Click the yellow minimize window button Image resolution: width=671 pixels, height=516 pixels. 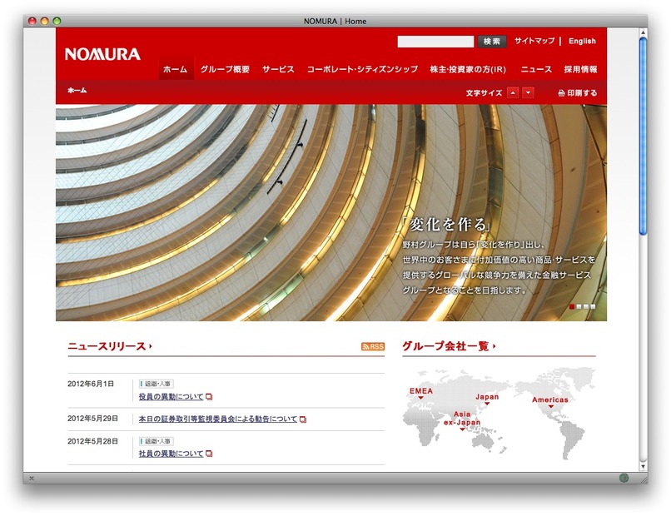[x=44, y=21]
